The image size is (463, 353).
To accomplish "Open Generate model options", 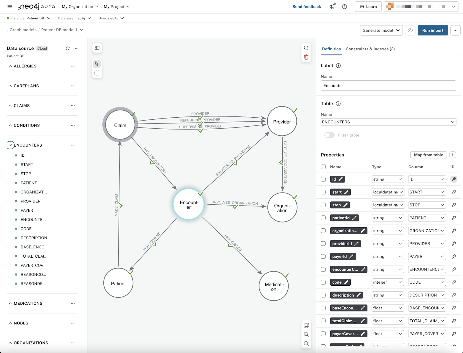I will point(381,30).
